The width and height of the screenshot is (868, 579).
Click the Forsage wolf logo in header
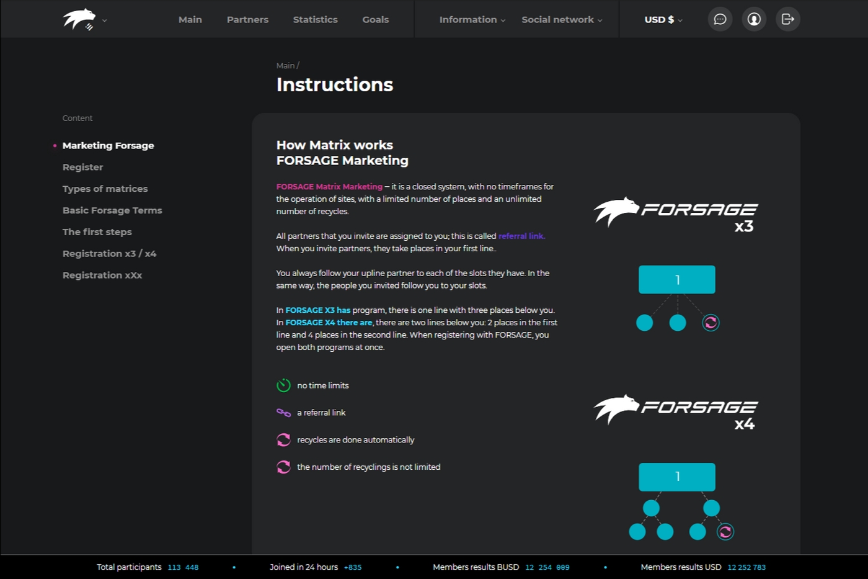pyautogui.click(x=79, y=19)
